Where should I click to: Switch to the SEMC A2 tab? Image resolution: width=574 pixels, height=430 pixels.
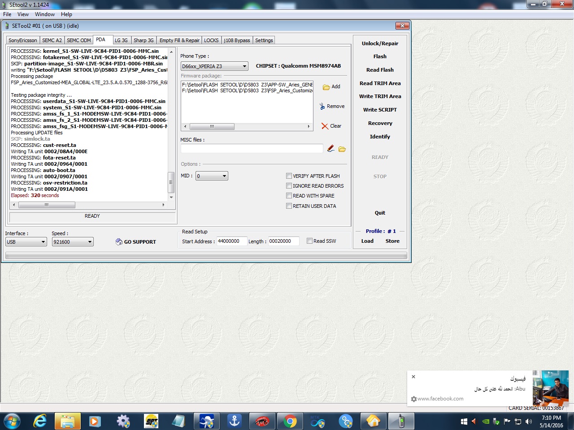52,40
